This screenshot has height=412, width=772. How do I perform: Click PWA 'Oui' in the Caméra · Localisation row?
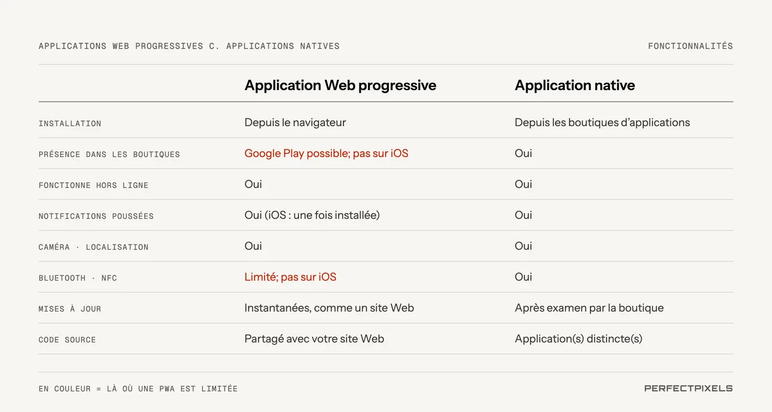click(x=253, y=246)
